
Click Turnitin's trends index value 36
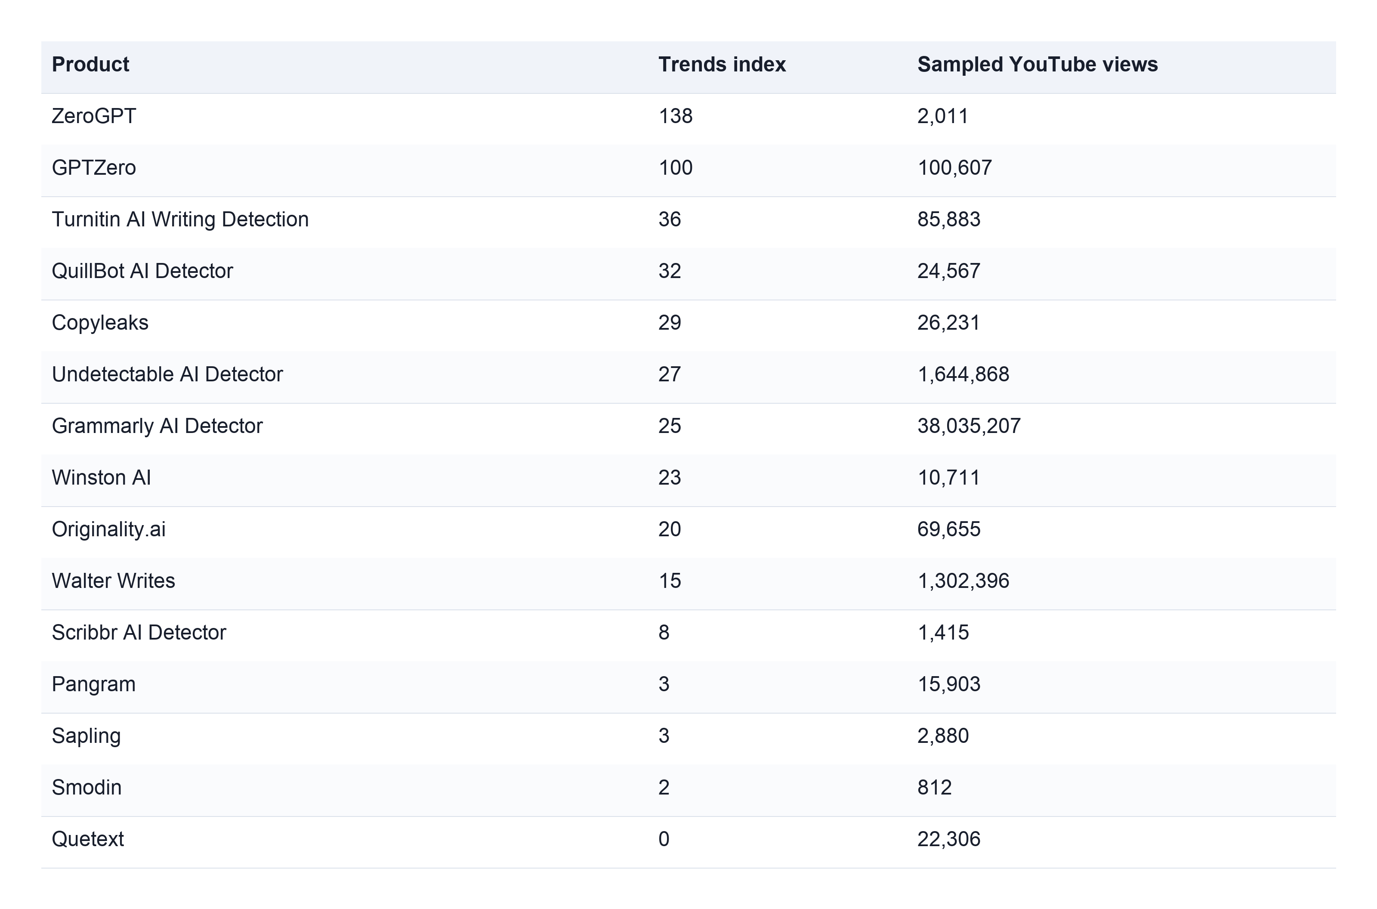click(x=670, y=219)
